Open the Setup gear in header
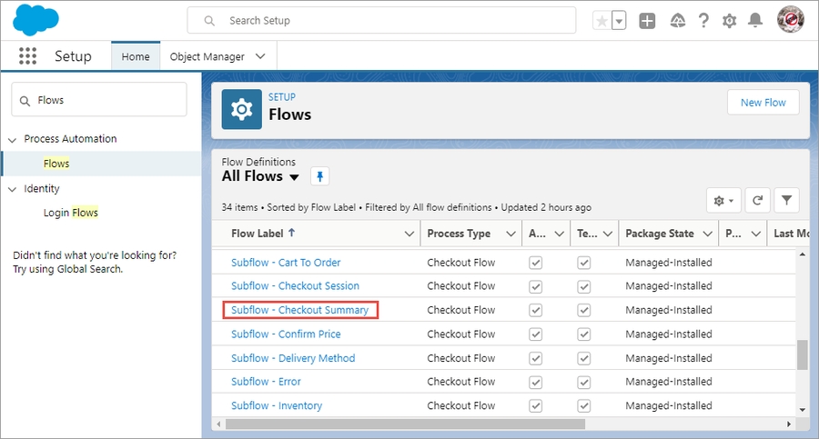819x439 pixels. pyautogui.click(x=729, y=21)
